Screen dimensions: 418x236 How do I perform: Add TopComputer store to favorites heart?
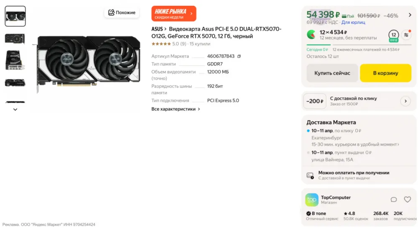click(x=407, y=200)
